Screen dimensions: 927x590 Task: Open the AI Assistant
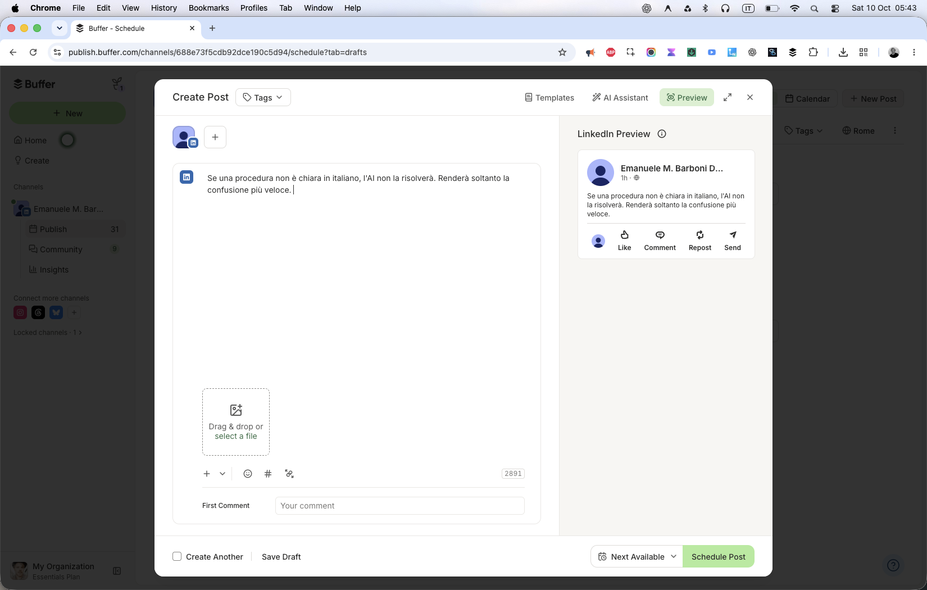click(620, 97)
